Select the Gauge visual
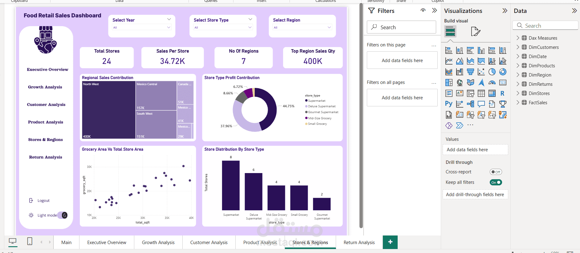This screenshot has width=580, height=253. click(x=492, y=82)
